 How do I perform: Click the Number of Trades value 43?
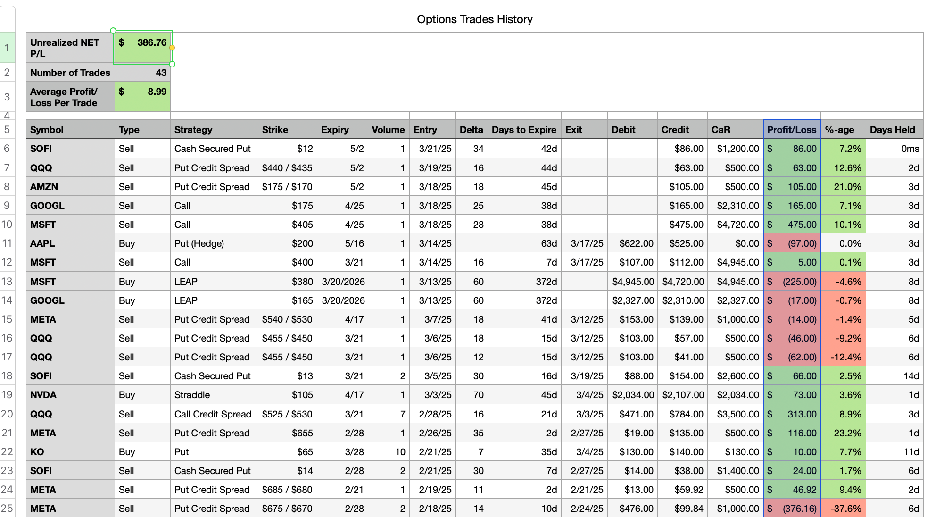(x=142, y=73)
